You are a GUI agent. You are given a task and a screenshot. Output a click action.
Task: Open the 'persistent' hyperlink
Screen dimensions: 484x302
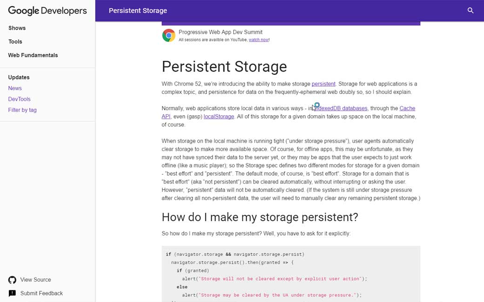(323, 84)
